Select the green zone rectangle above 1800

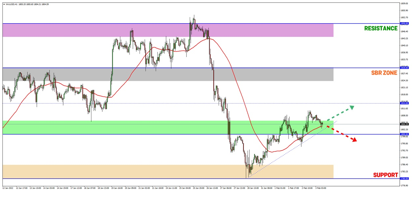[x=100, y=127]
